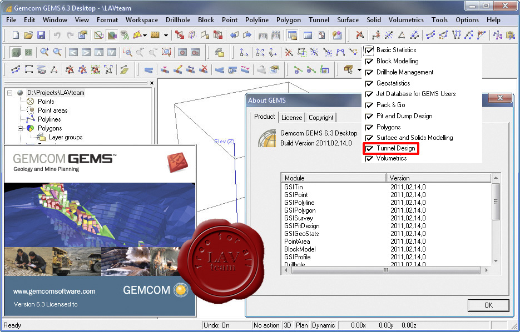The image size is (520, 332).
Task: Toggle the Tunnel Design checkbox
Action: (x=369, y=149)
